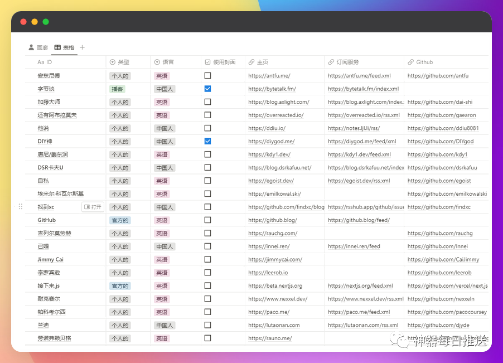
Task: Check 使用封面 for the 接下来.js row
Action: (207, 285)
